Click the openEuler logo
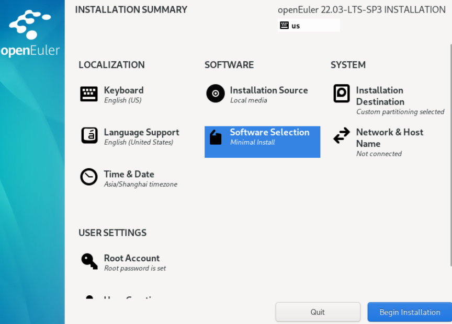Screen dimensions: 452x324 point(30,33)
